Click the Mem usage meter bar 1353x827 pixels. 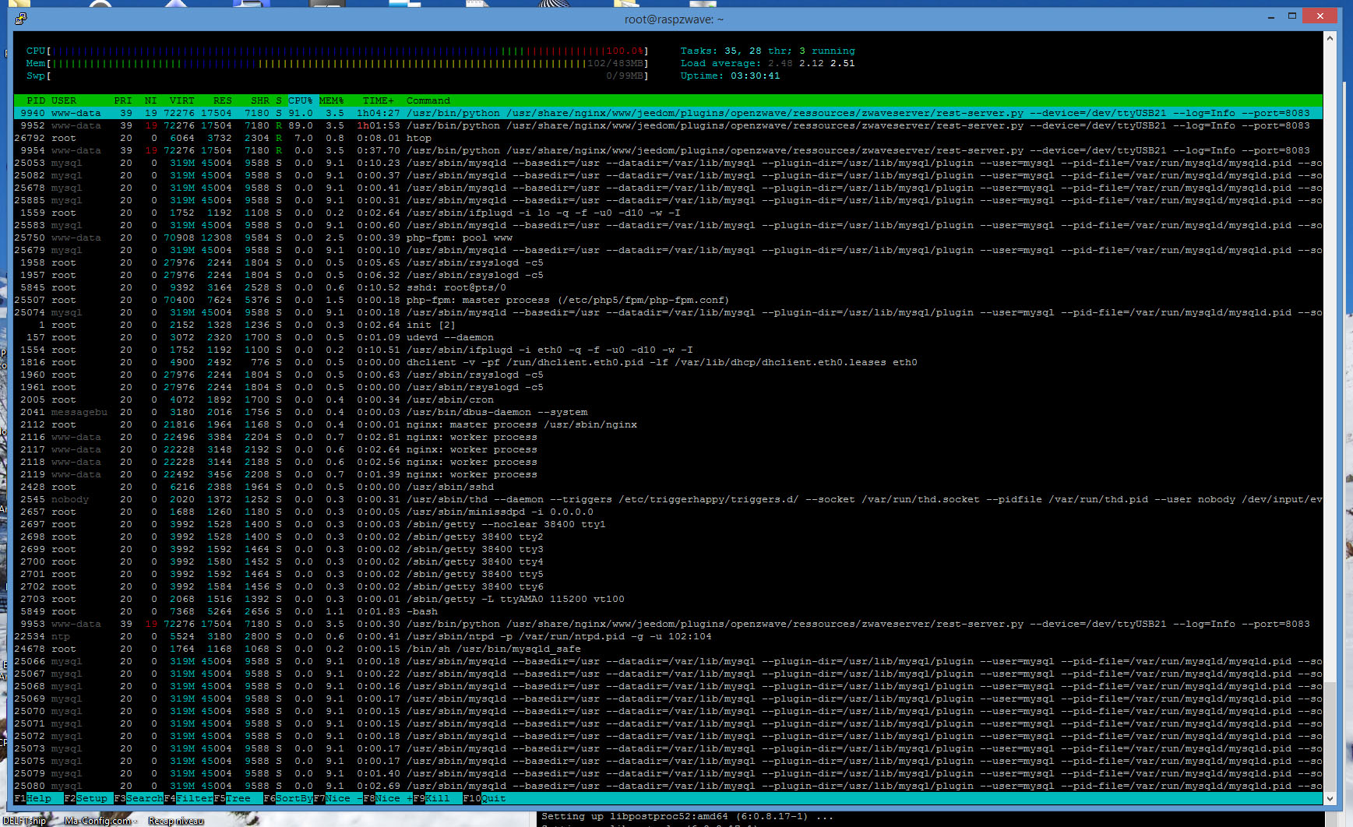(x=337, y=63)
